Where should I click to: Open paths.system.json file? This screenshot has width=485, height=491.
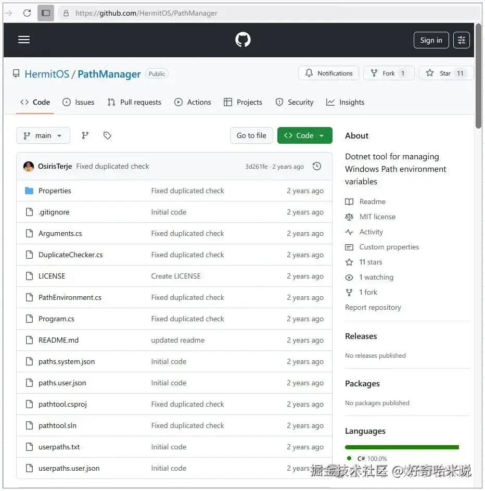point(66,362)
